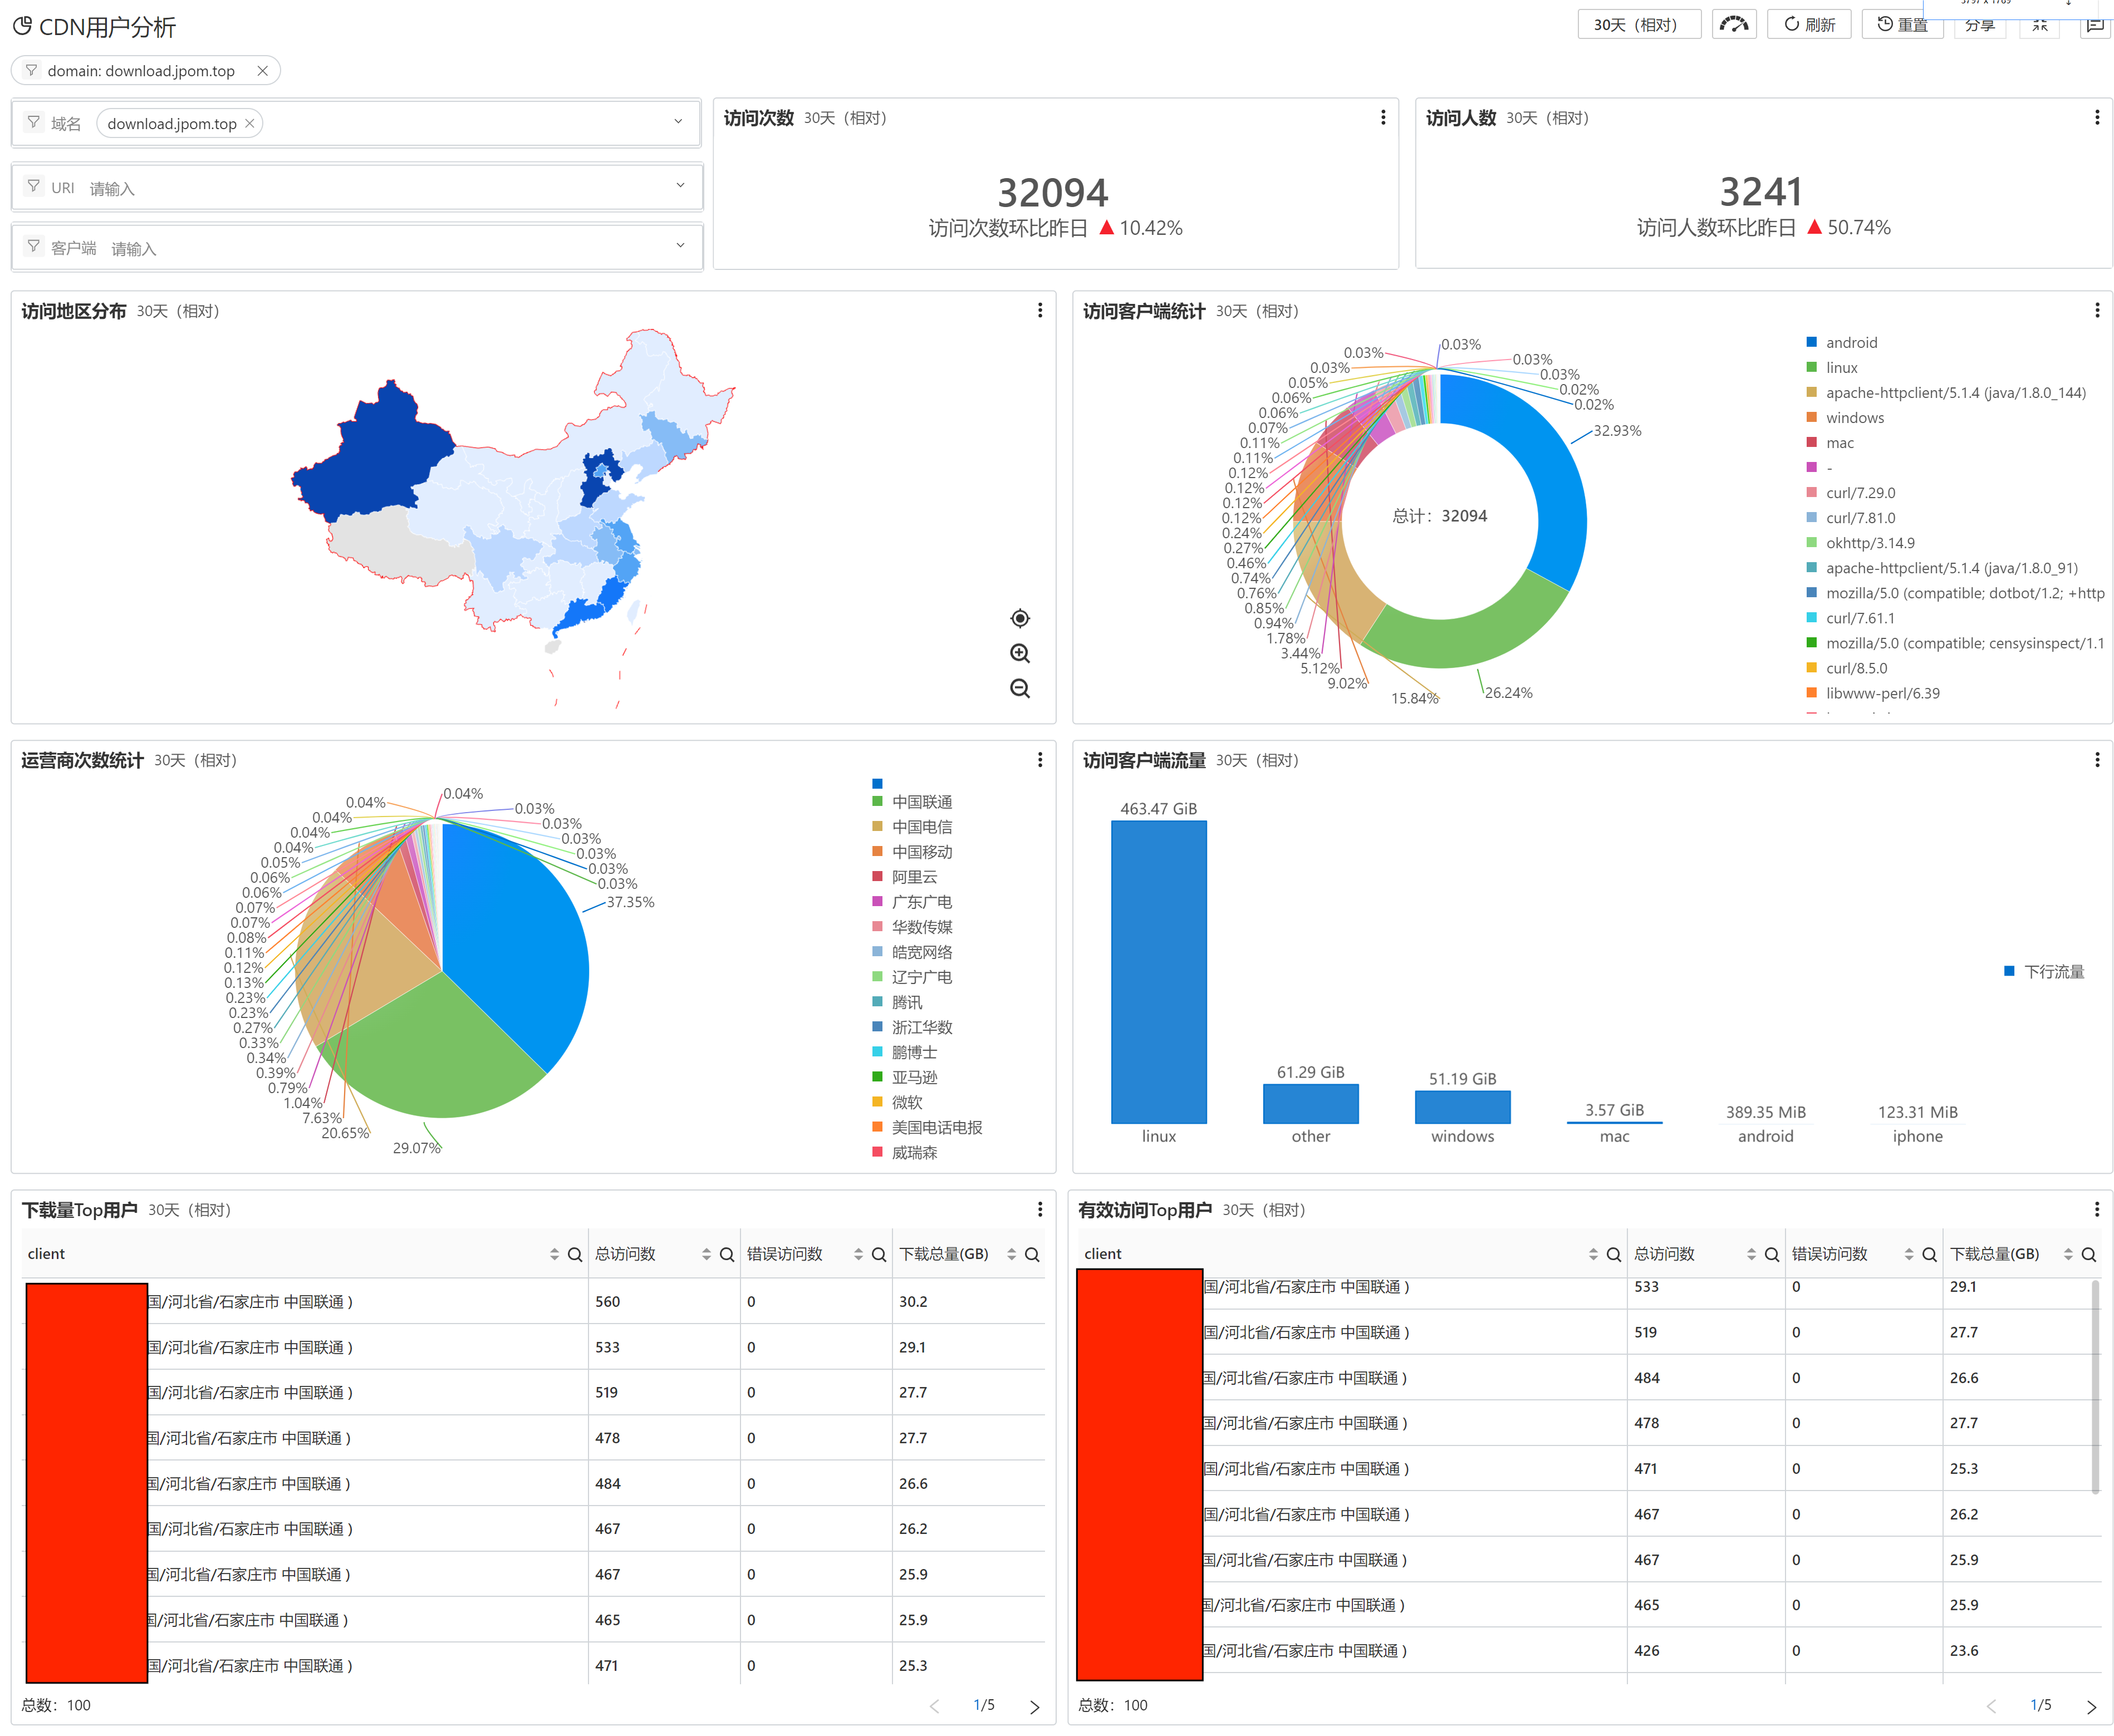Search the client column in 下载量Top用户 table
2114x1736 pixels.
click(574, 1254)
